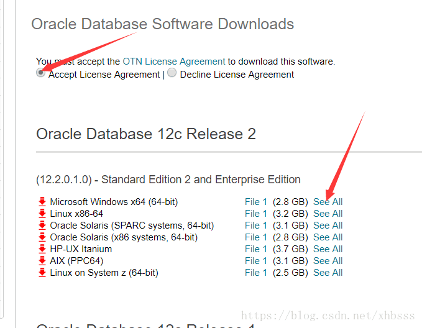This screenshot has width=422, height=328.
Task: Click the Linux on System z (64-bit) text
Action: click(104, 273)
